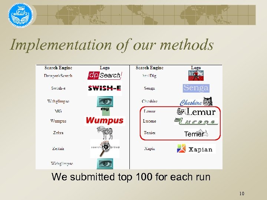Click the blue Senga logo
This screenshot has width=267, height=200.
[x=196, y=88]
